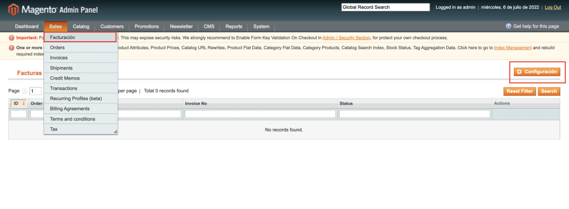Click the page number input field
Image resolution: width=569 pixels, height=209 pixels.
point(36,91)
